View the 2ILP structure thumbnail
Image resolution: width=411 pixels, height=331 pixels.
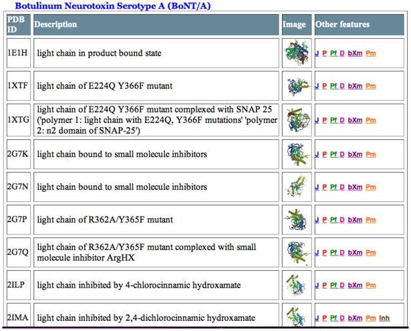coord(295,285)
